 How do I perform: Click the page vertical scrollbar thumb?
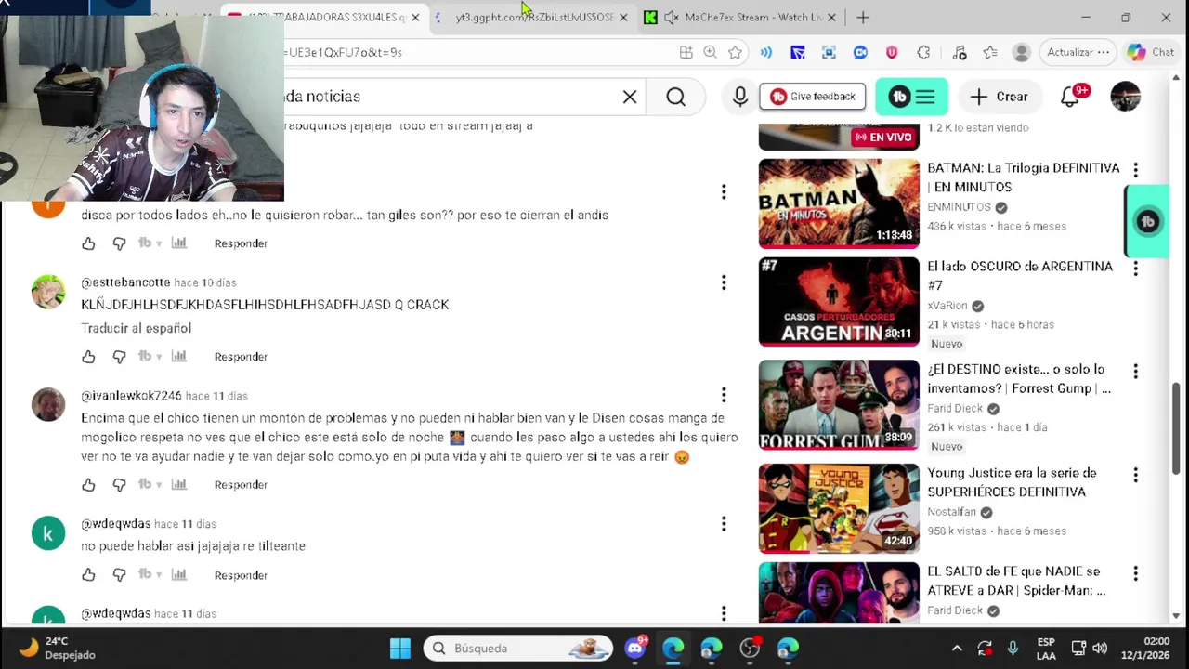coord(1176,429)
